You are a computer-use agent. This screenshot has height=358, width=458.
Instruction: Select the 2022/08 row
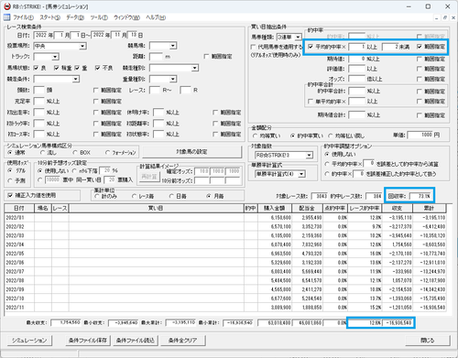pos(225,280)
